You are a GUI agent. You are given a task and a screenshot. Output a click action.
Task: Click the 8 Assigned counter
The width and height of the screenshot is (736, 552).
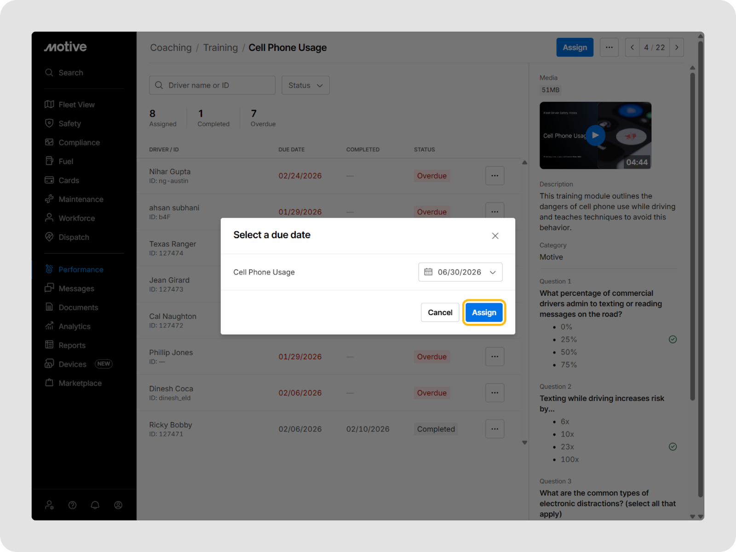click(162, 118)
